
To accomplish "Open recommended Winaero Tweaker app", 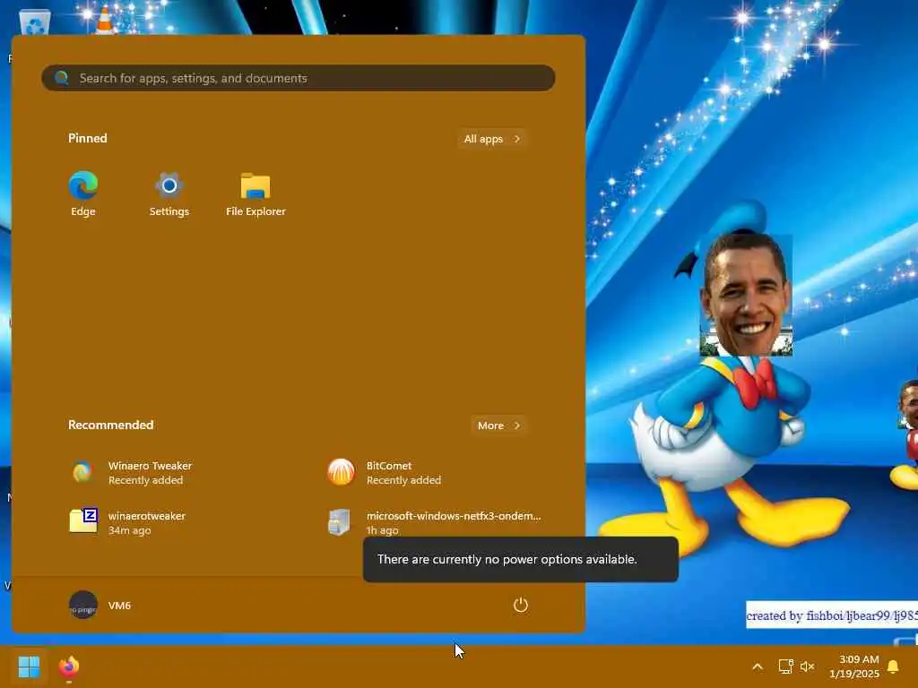I will [131, 473].
